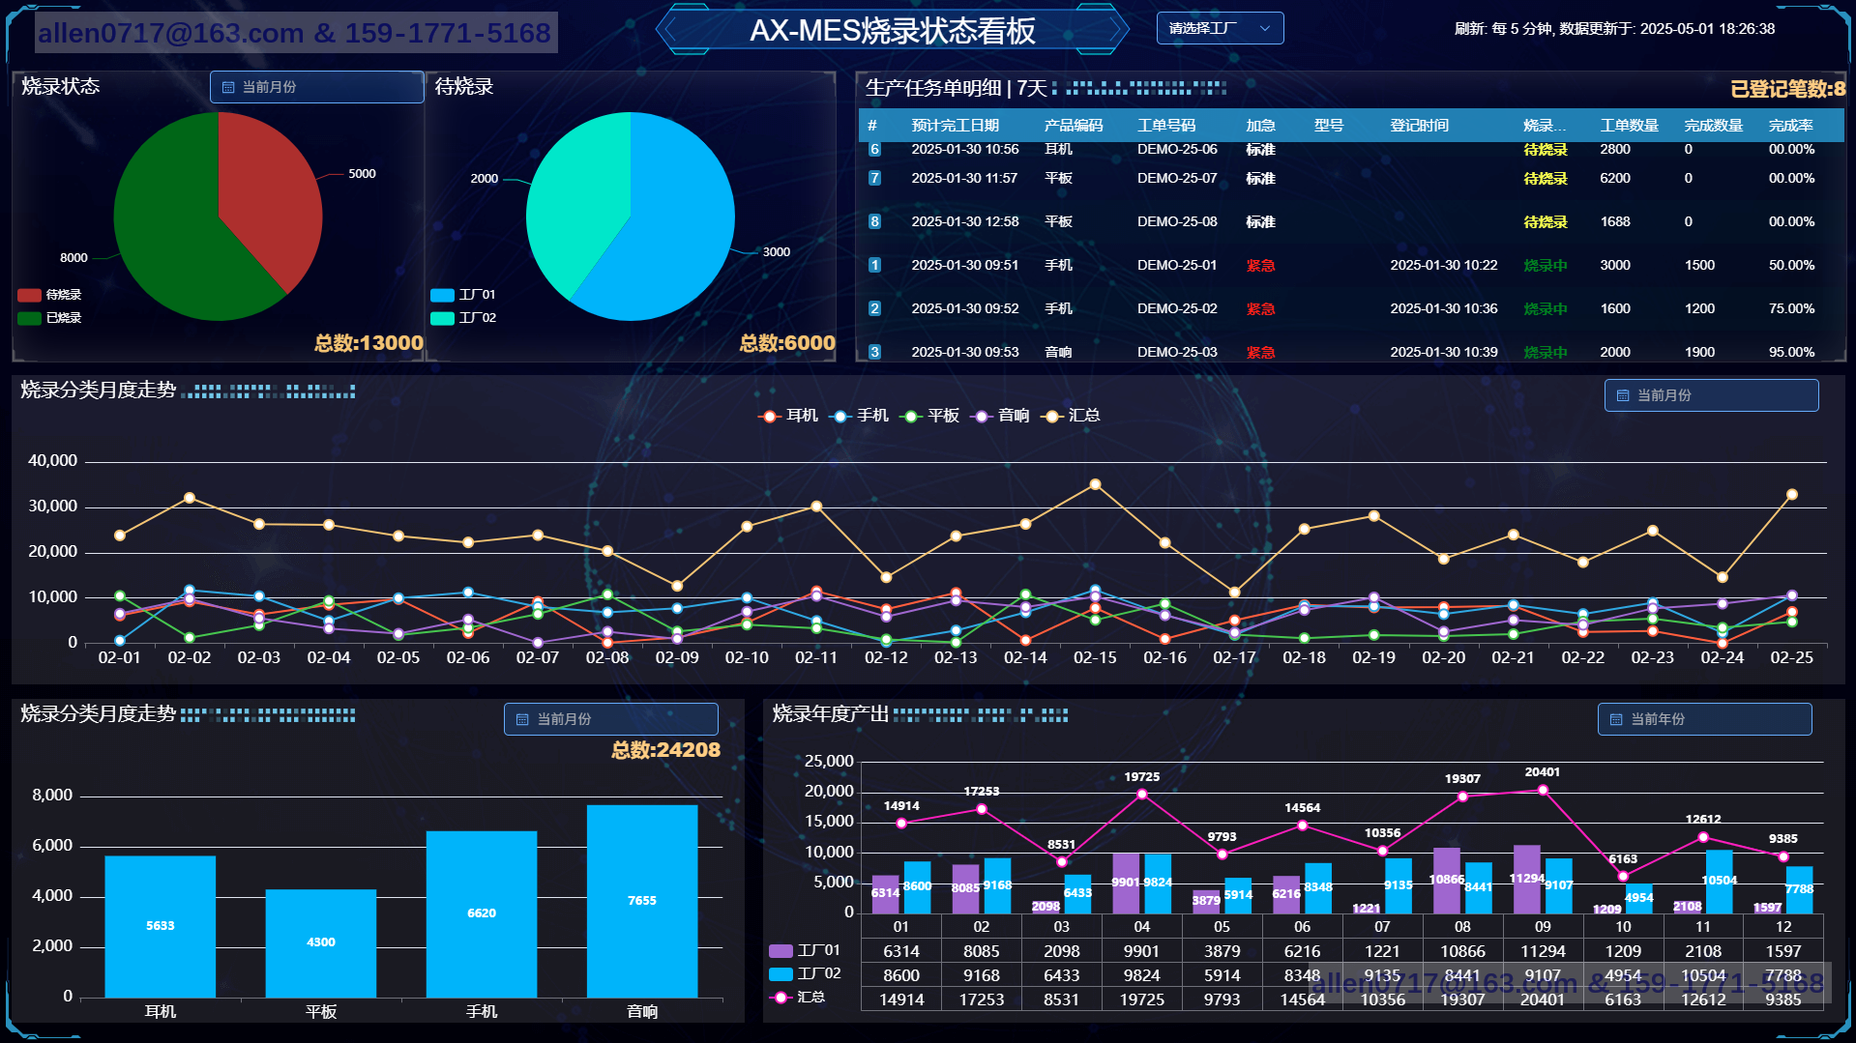Click calendar icon in 烧录状态 month picker
This screenshot has width=1856, height=1043.
tap(228, 87)
